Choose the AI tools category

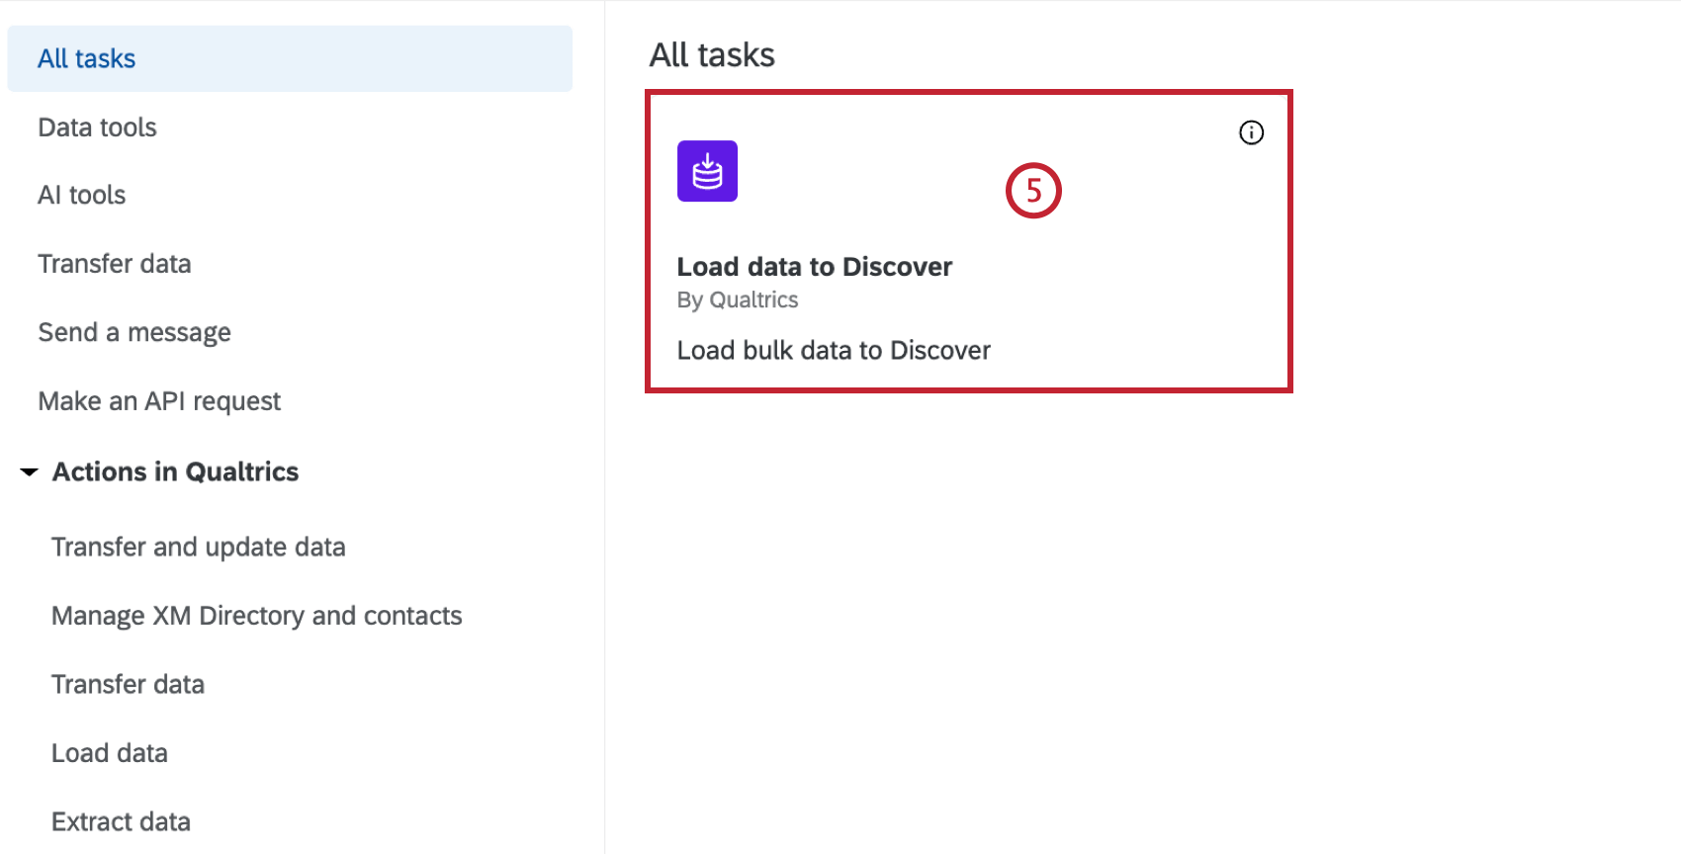(82, 196)
